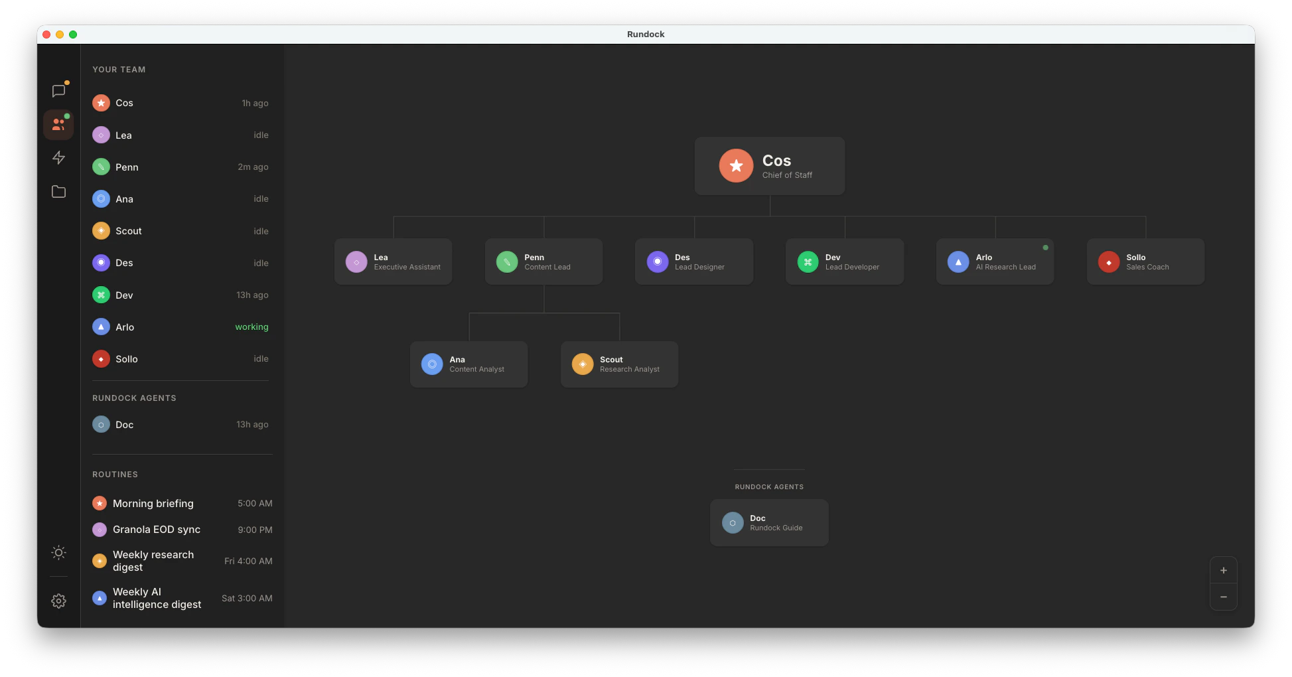Open the Penn Content Lead card

[x=543, y=262]
